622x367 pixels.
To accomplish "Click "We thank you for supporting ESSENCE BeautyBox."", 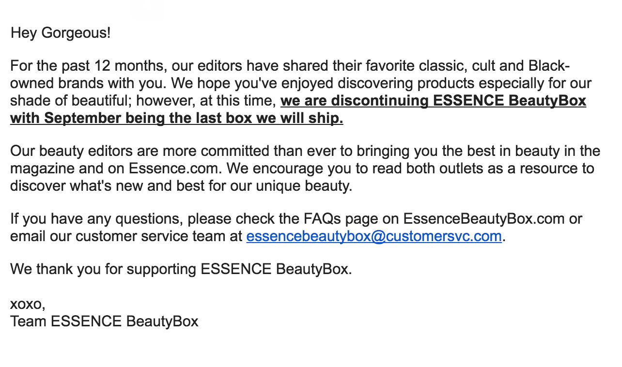I will [181, 269].
